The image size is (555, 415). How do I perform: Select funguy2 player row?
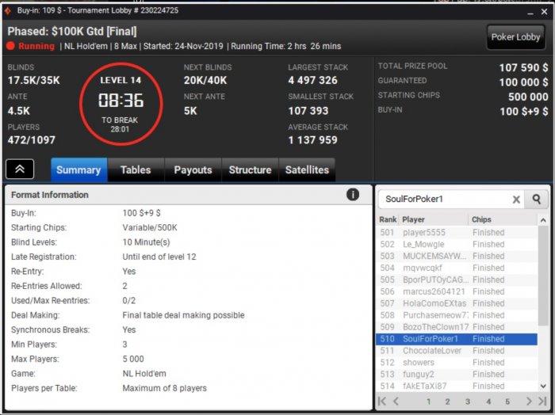457,375
